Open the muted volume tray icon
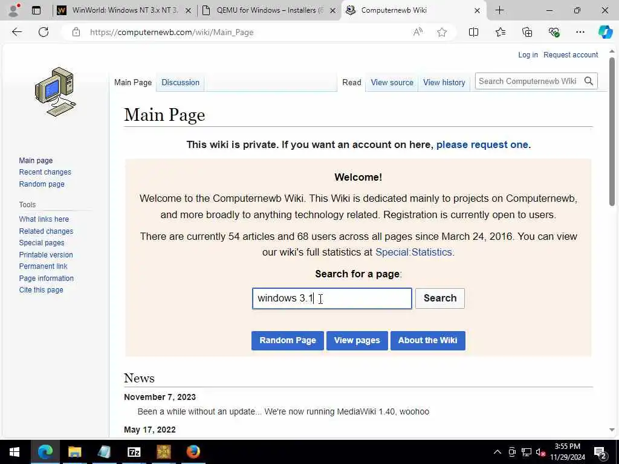 click(540, 452)
